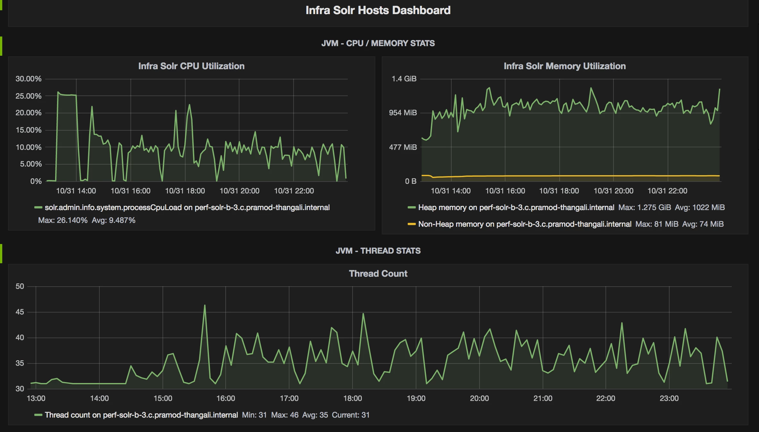Click the 477 MiB label on Memory chart axis
The width and height of the screenshot is (759, 432).
click(x=403, y=147)
